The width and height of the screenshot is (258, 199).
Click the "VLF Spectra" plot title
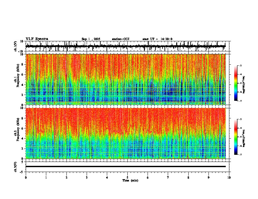(37, 39)
